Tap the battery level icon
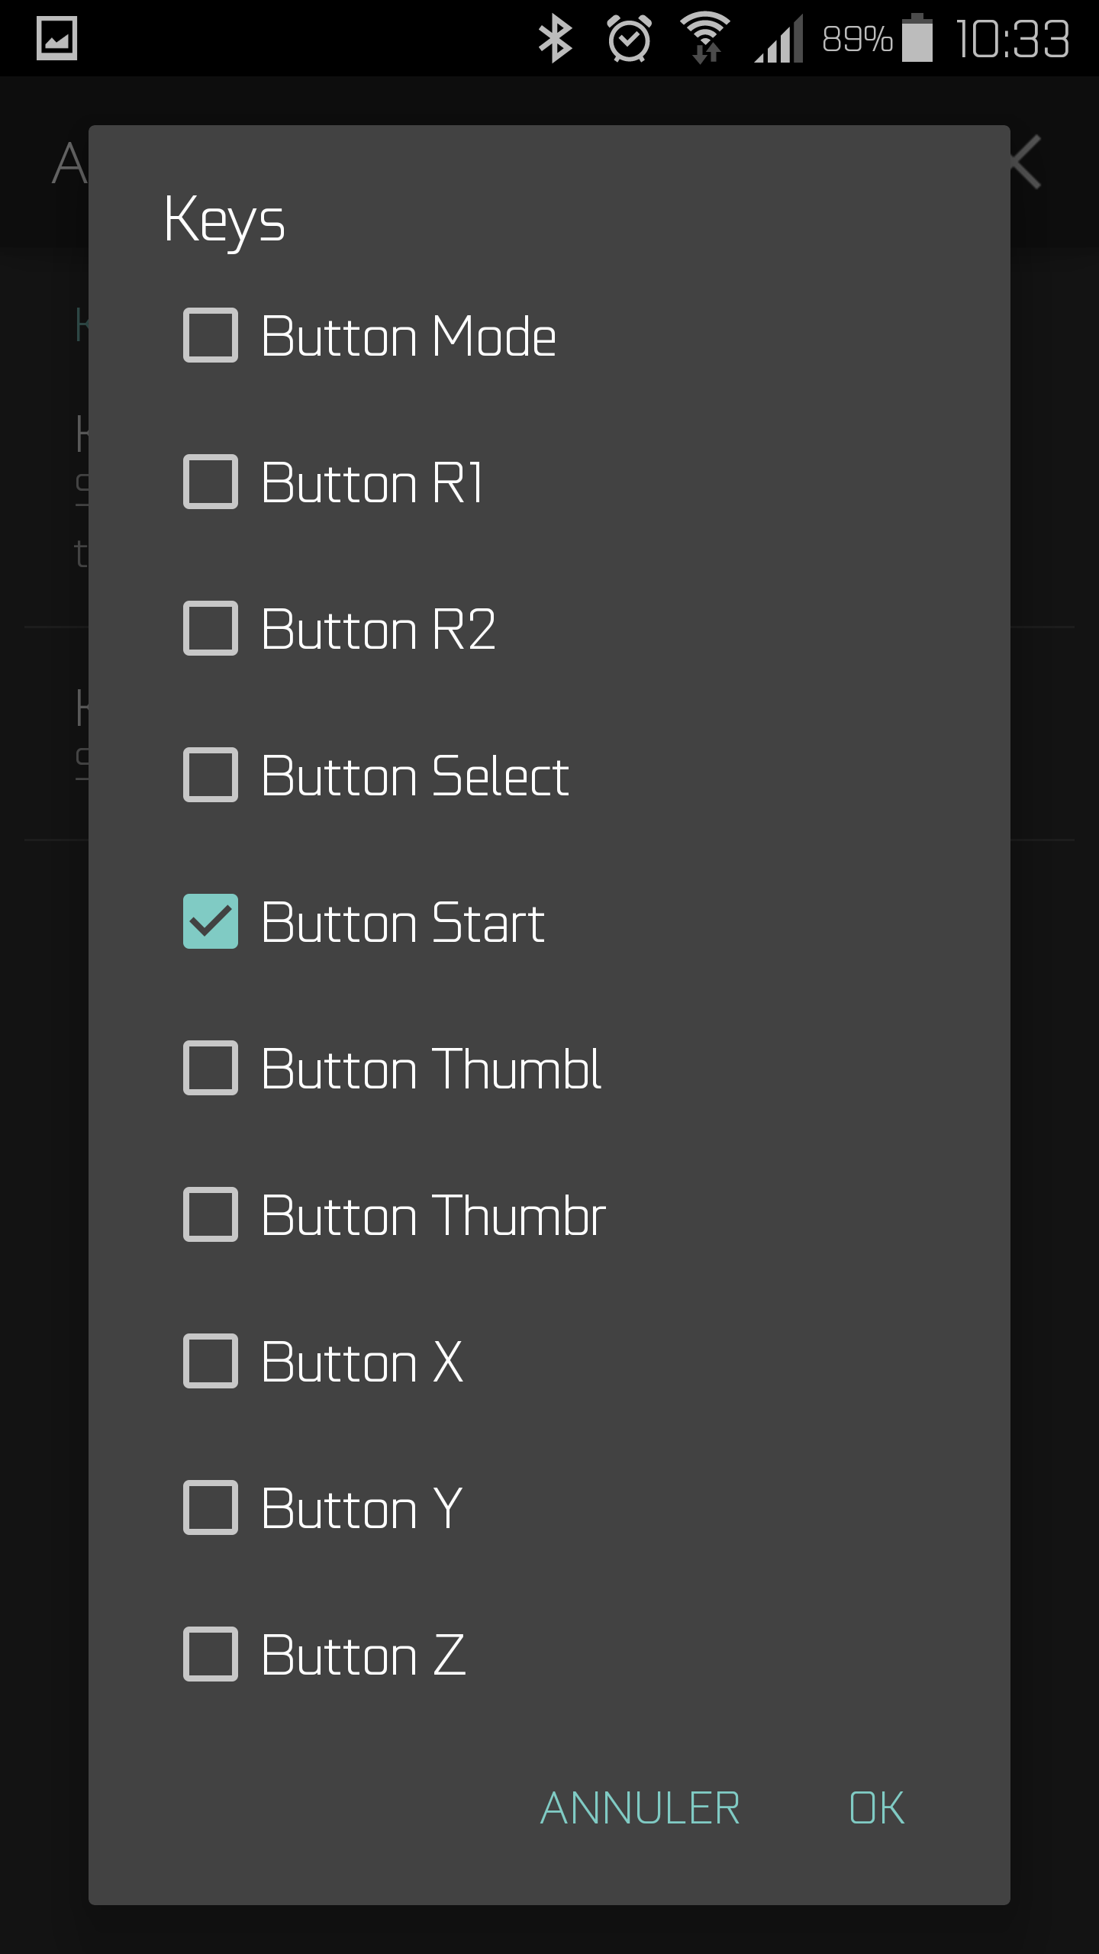Screen dimensions: 1099x1954 coord(917,38)
